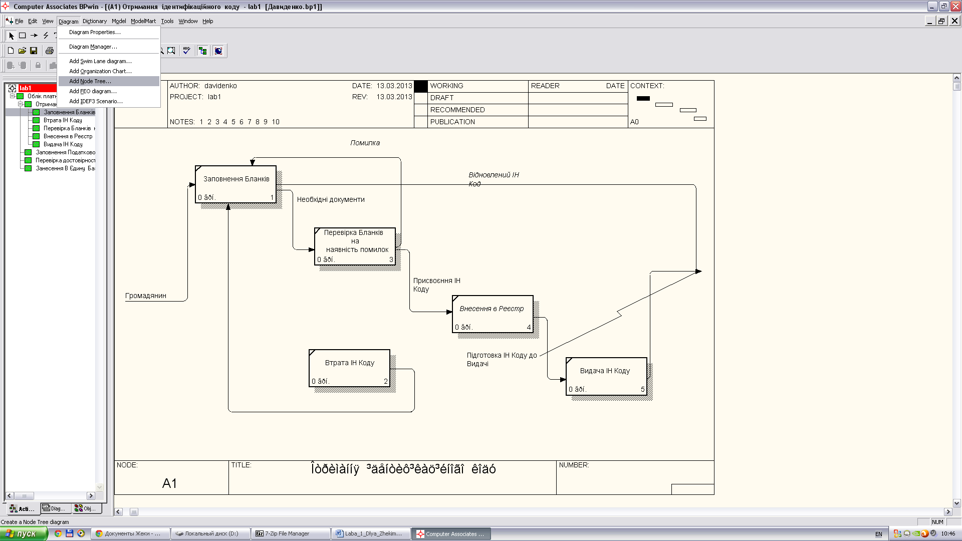Open the Start 'пуск' button
962x541 pixels.
tap(24, 533)
